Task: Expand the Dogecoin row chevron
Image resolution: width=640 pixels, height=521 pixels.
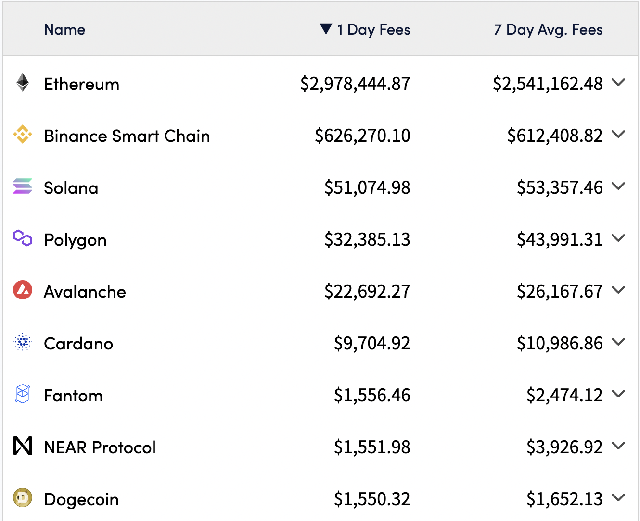Action: pos(618,498)
